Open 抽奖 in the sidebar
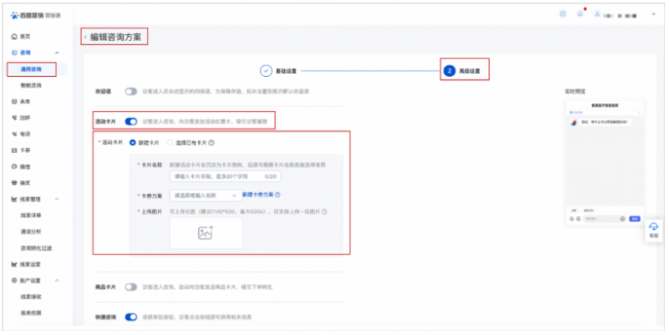 coord(25,183)
